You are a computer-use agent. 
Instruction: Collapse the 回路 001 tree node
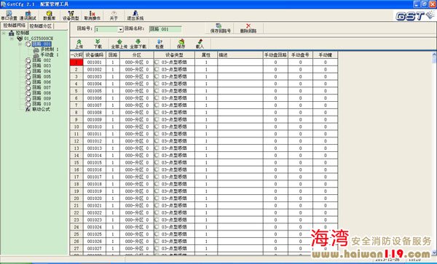tap(20, 44)
